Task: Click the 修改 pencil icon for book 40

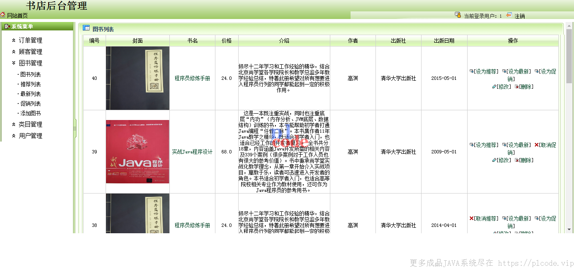Action: pyautogui.click(x=494, y=87)
